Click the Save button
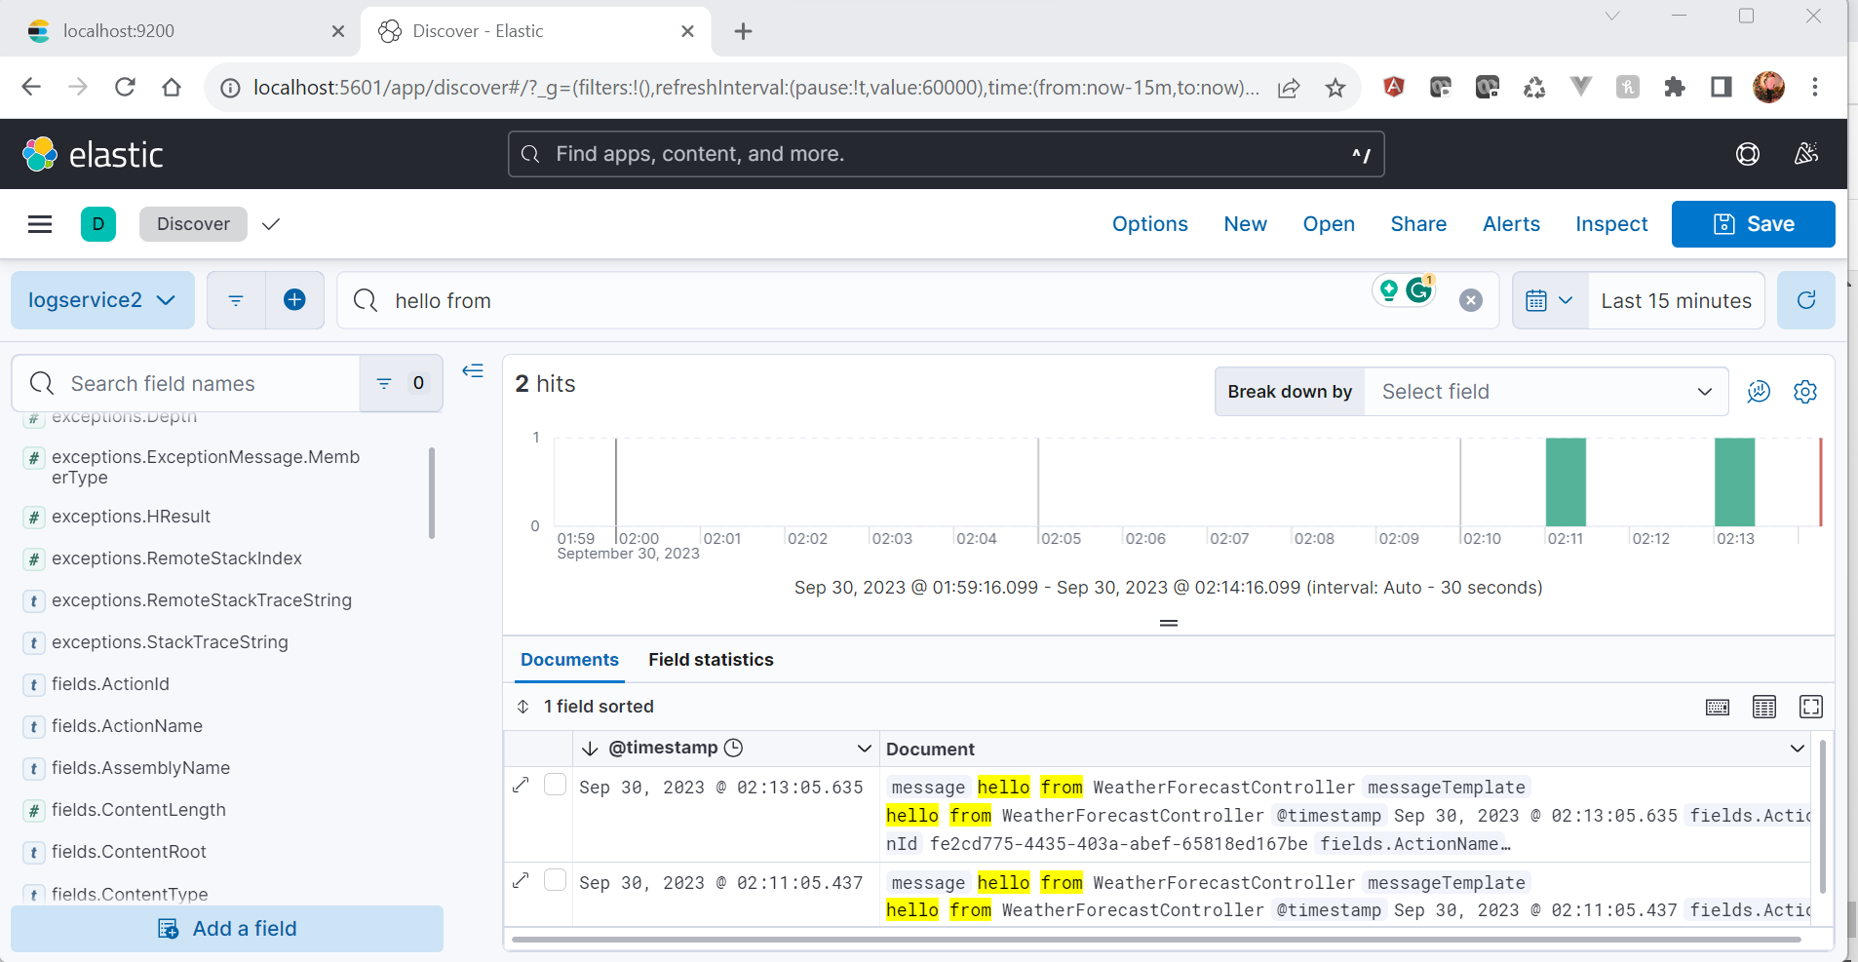This screenshot has height=962, width=1858. coord(1753,224)
